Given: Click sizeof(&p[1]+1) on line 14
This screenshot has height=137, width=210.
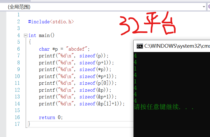Looking at the screenshot, I should click(101, 104).
